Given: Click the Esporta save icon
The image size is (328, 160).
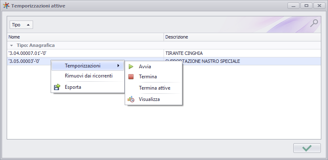Looking at the screenshot, I should pyautogui.click(x=57, y=87).
